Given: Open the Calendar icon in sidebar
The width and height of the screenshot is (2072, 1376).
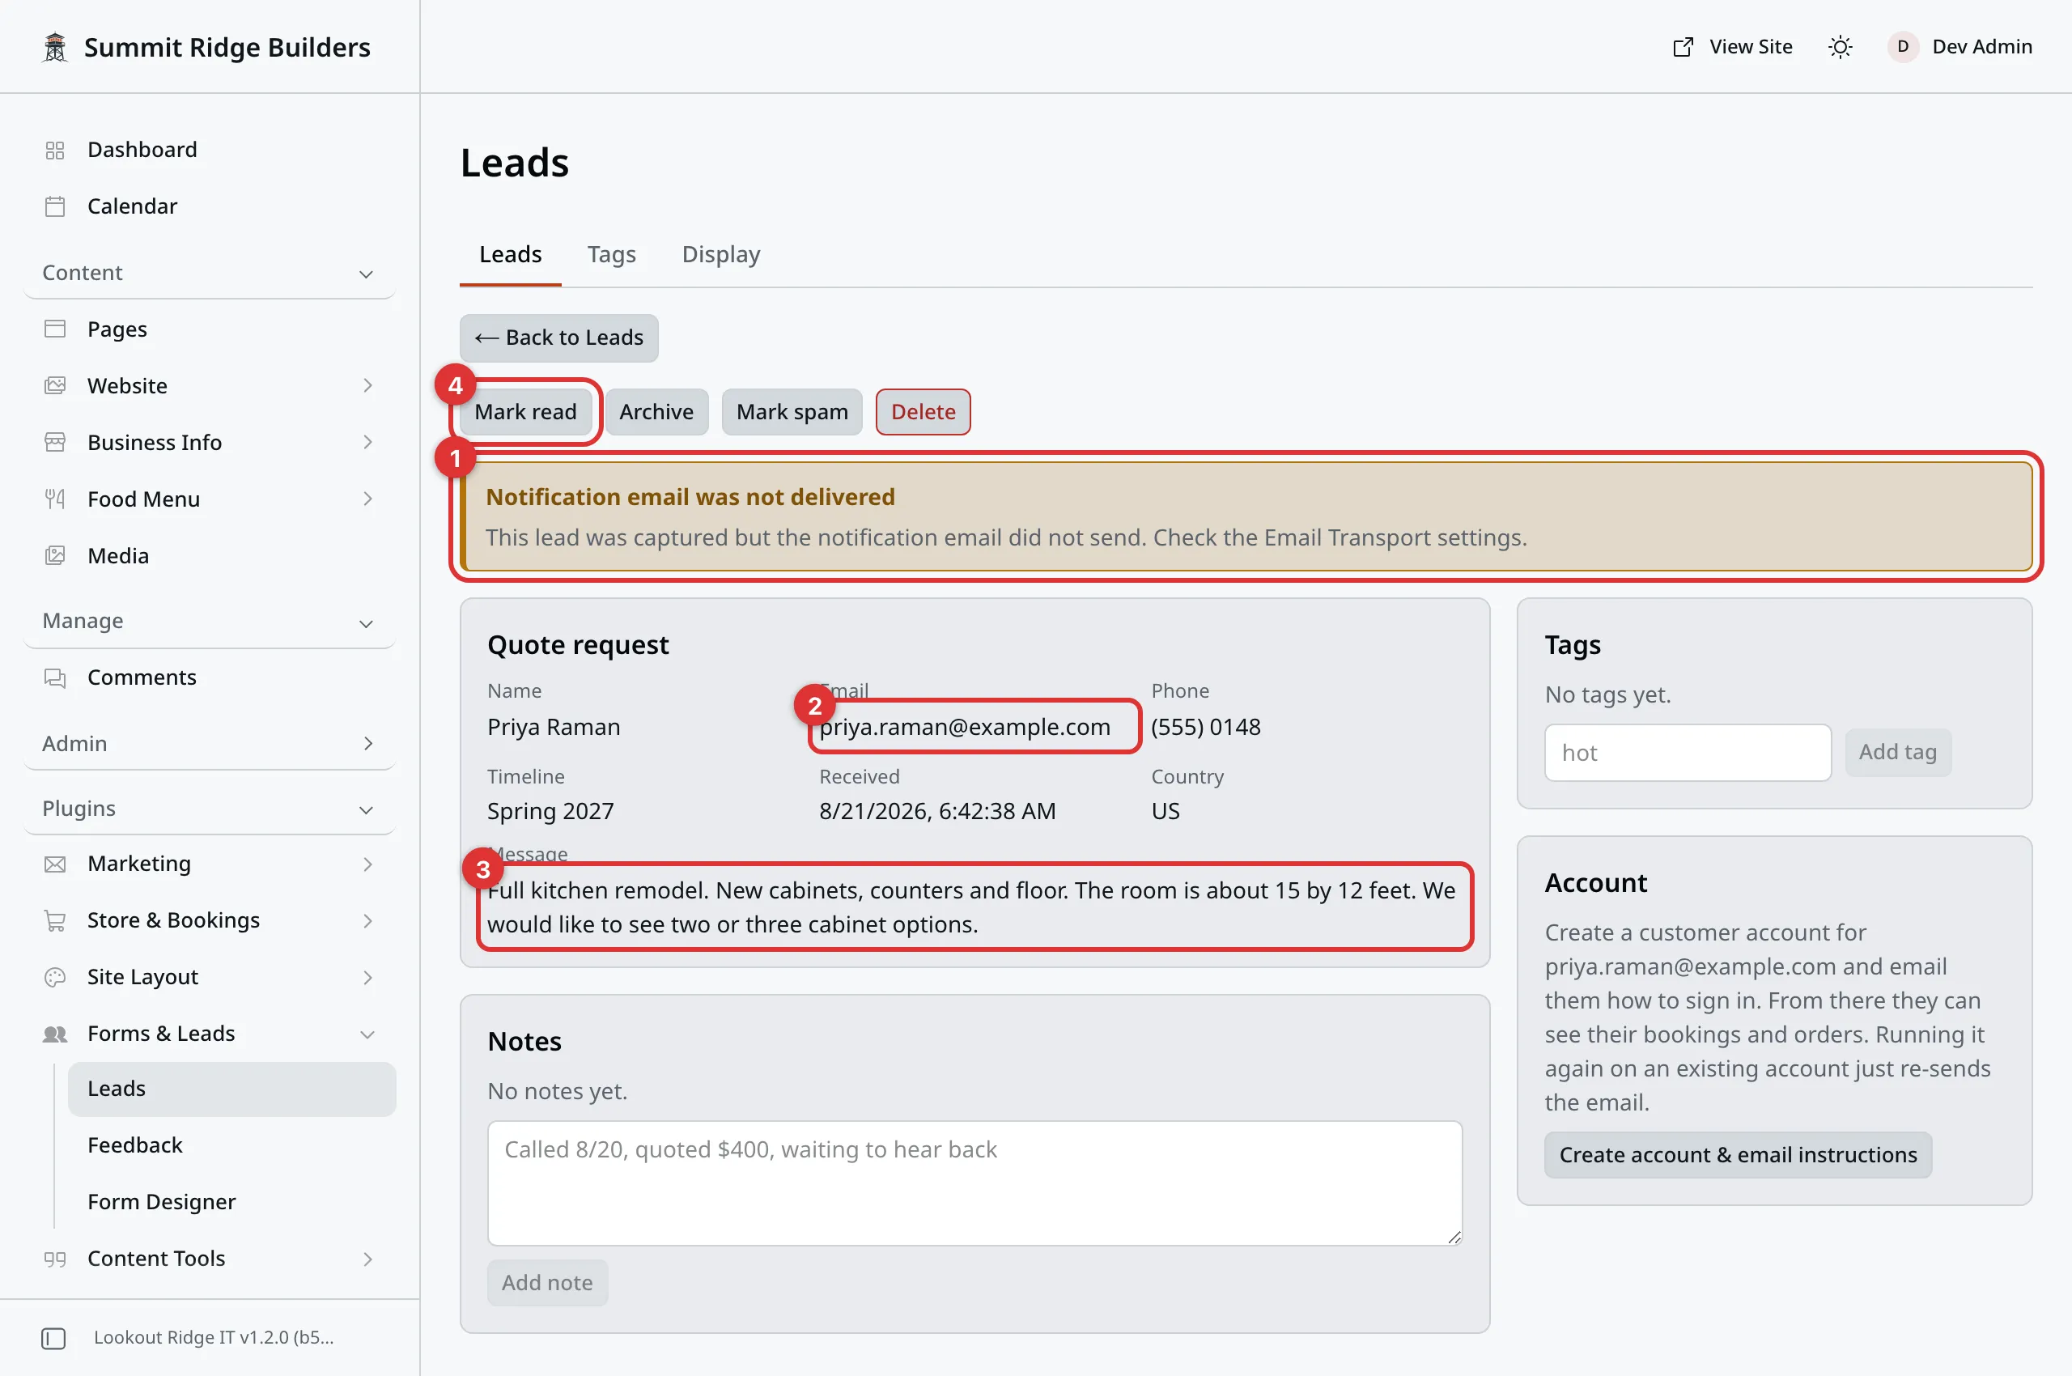Looking at the screenshot, I should pos(54,206).
